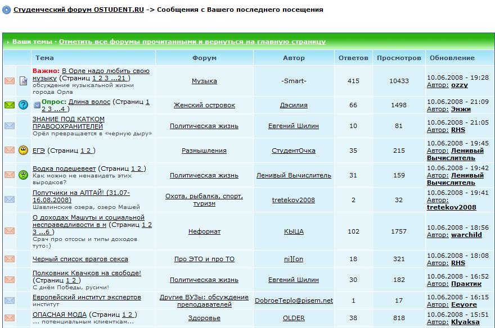This screenshot has width=495, height=328.
Task: Open topic Водка подешевеет
Action: [64, 168]
